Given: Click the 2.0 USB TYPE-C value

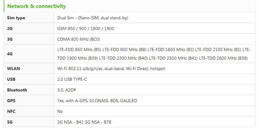Looking at the screenshot, I should point(72,79).
